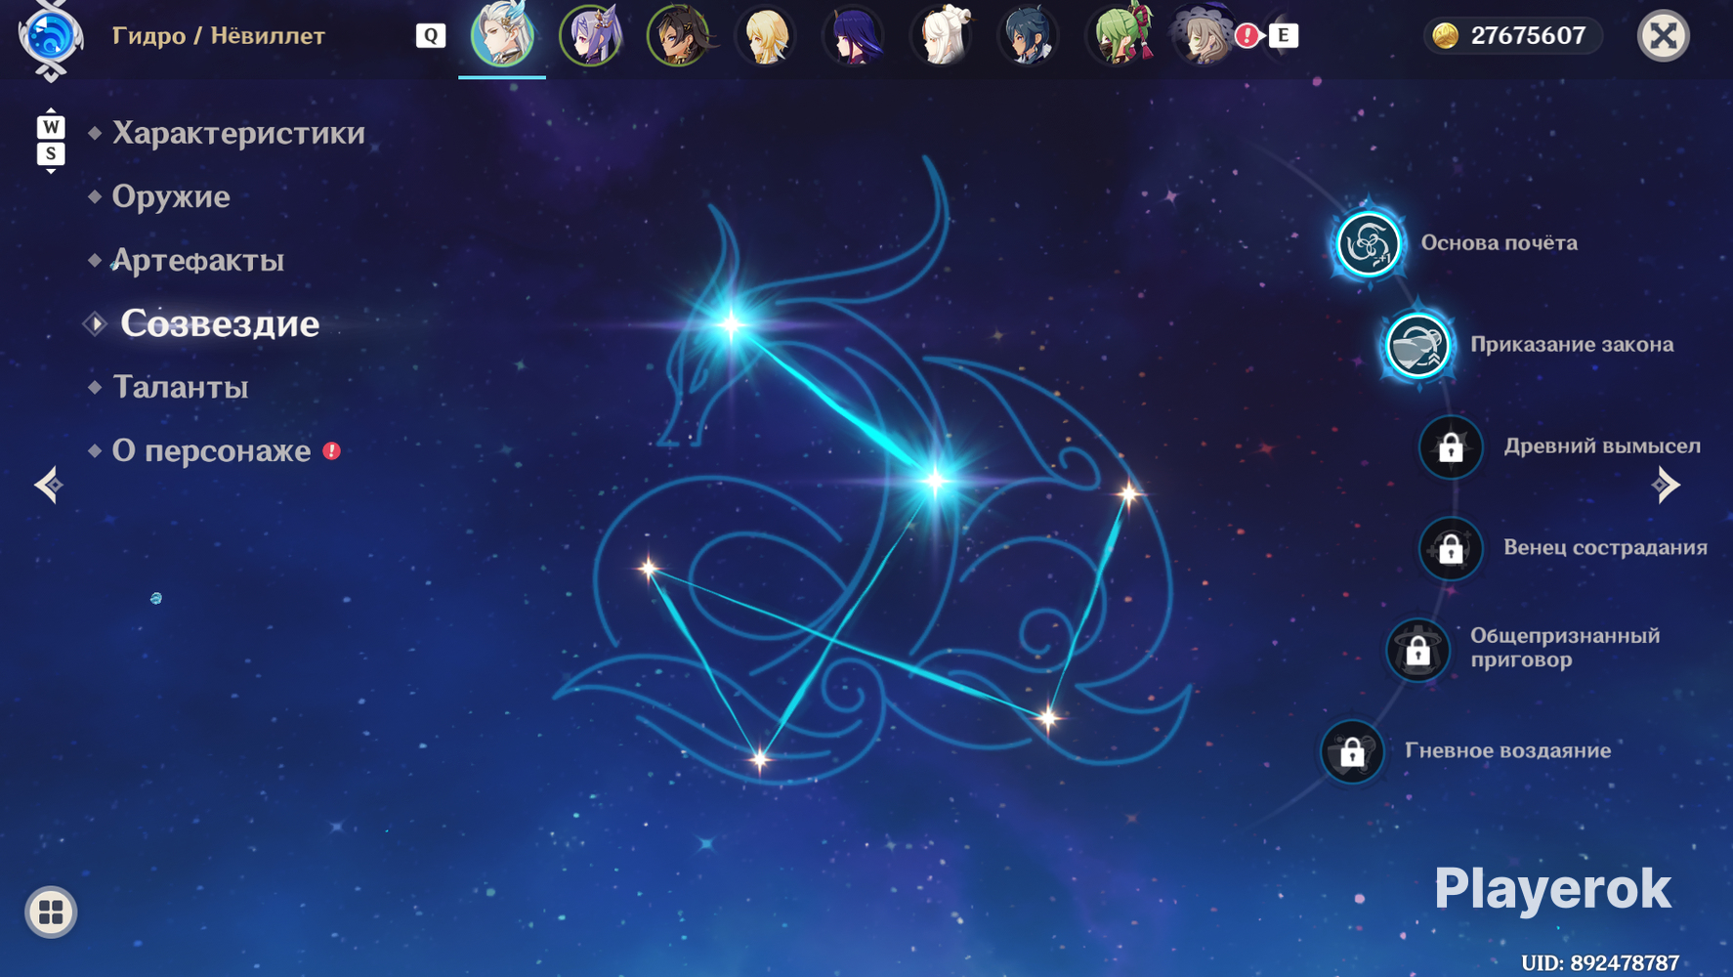
Task: Click the locked Гневное воздаяние icon
Action: 1352,751
